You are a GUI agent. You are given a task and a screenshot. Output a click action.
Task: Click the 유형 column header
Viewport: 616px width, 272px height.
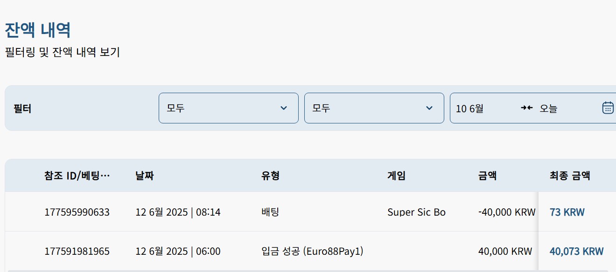click(270, 176)
